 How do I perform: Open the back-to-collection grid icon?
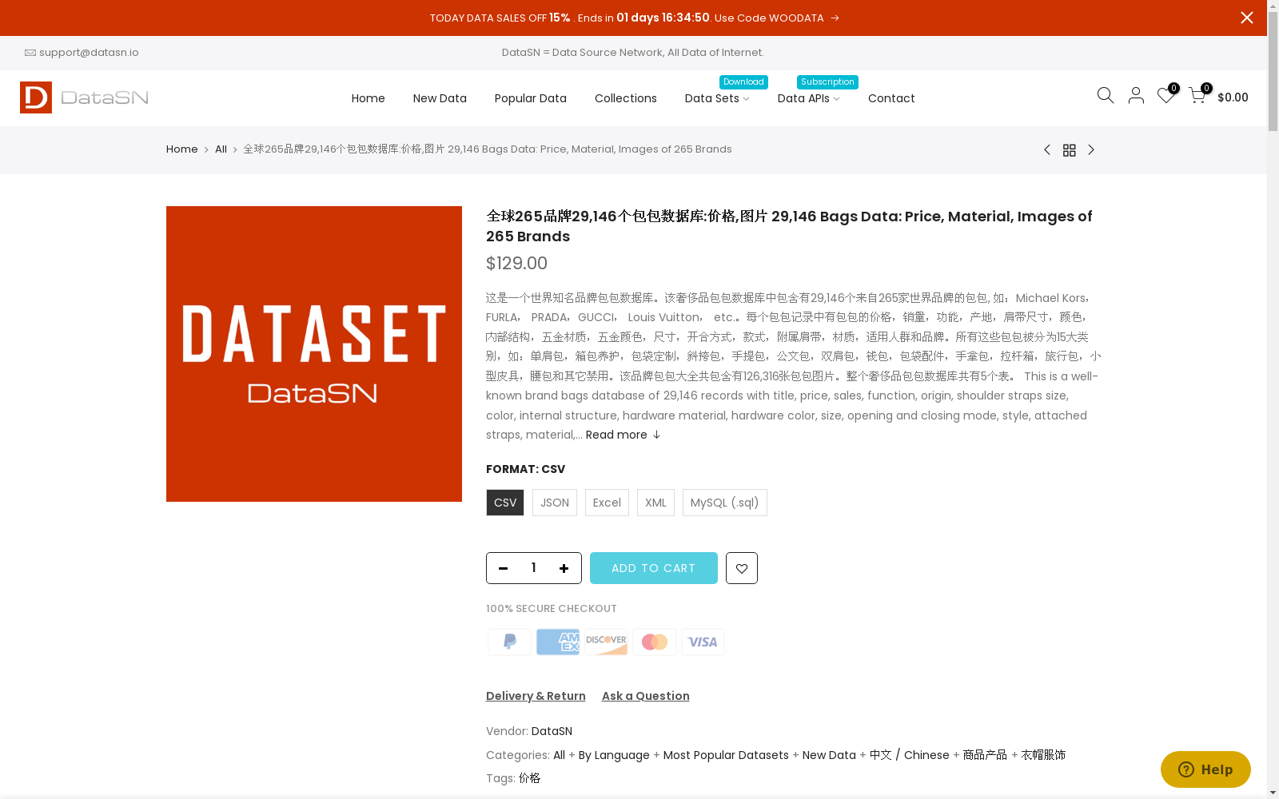1070,150
